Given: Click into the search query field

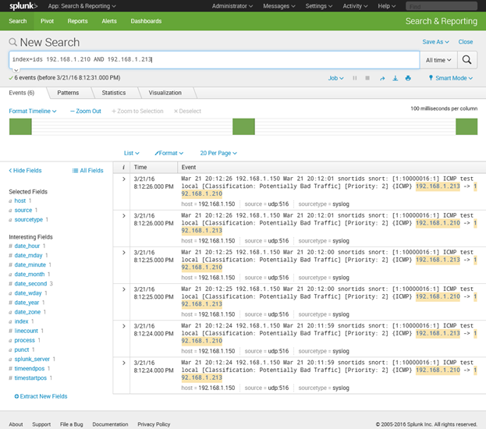Looking at the screenshot, I should pos(211,60).
